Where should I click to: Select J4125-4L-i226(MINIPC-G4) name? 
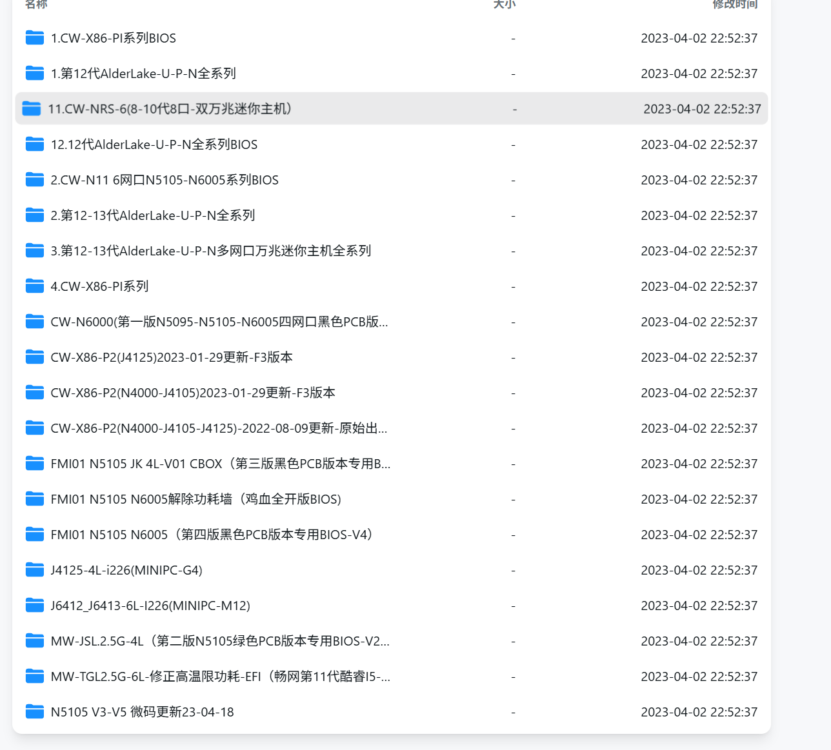126,570
